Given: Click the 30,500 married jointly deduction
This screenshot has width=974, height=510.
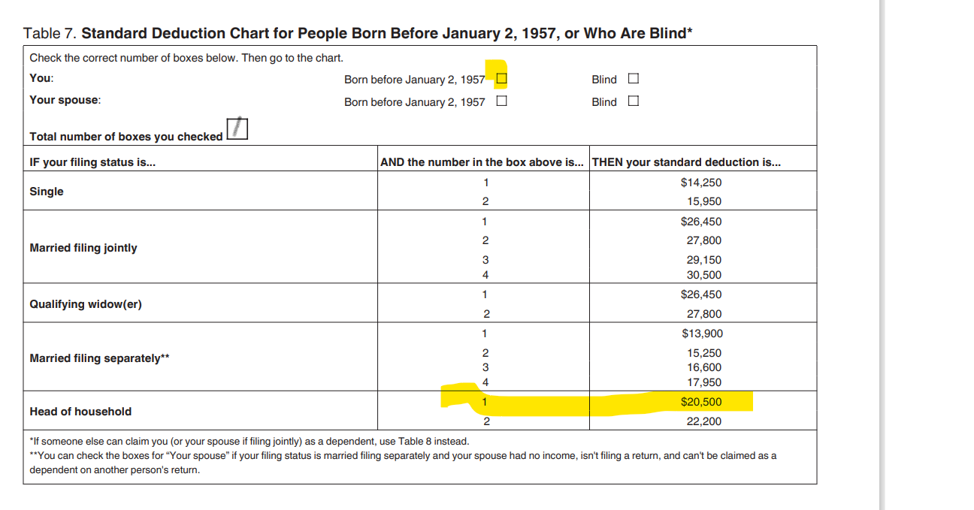Looking at the screenshot, I should click(703, 275).
